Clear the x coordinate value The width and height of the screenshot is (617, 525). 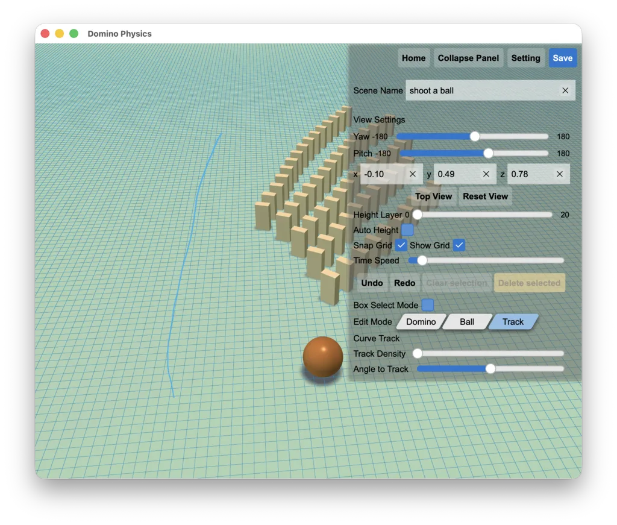point(412,174)
